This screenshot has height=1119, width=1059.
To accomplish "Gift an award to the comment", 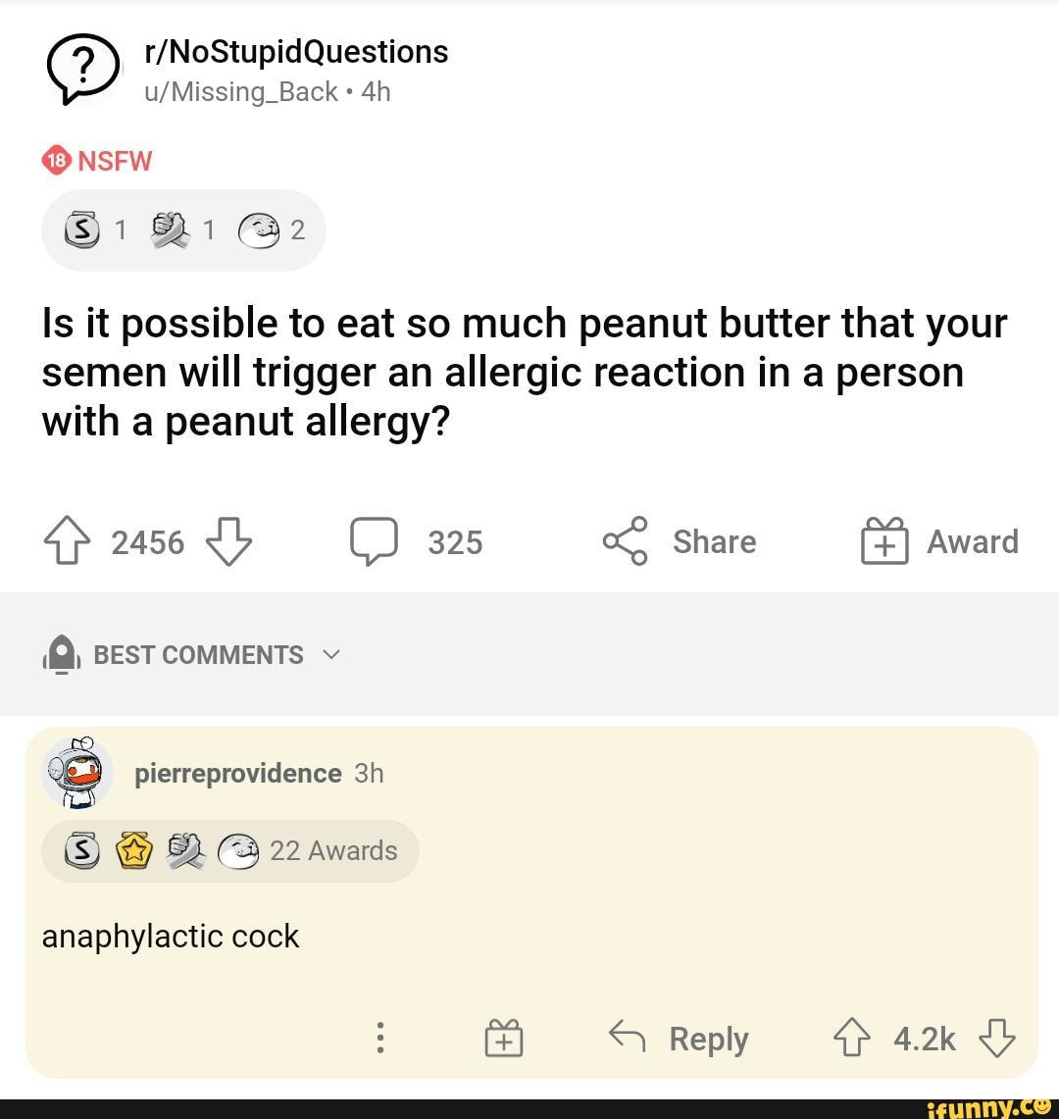I will click(503, 1038).
